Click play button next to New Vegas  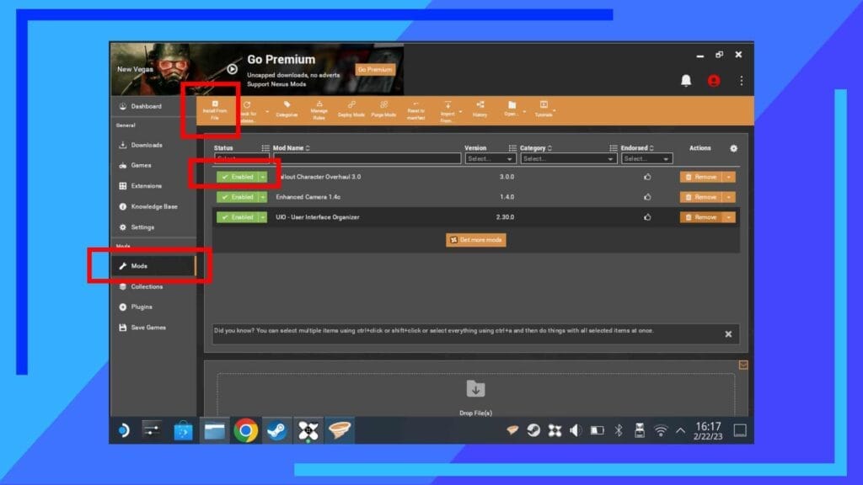point(233,69)
